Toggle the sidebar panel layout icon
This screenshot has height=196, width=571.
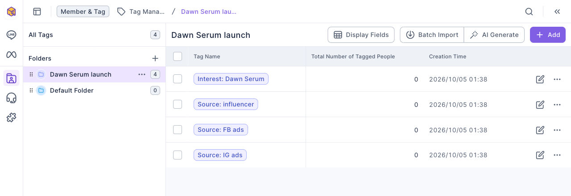(x=37, y=12)
